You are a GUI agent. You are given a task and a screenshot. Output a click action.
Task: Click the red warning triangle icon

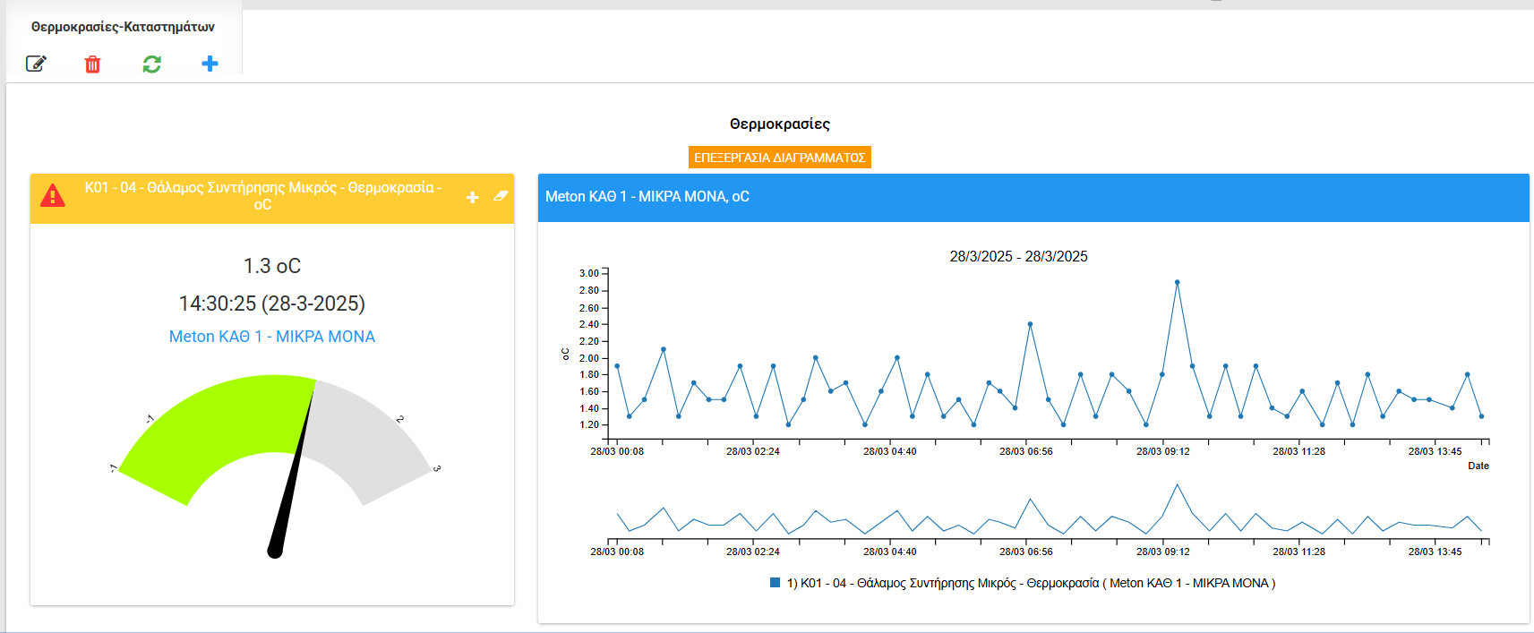53,196
